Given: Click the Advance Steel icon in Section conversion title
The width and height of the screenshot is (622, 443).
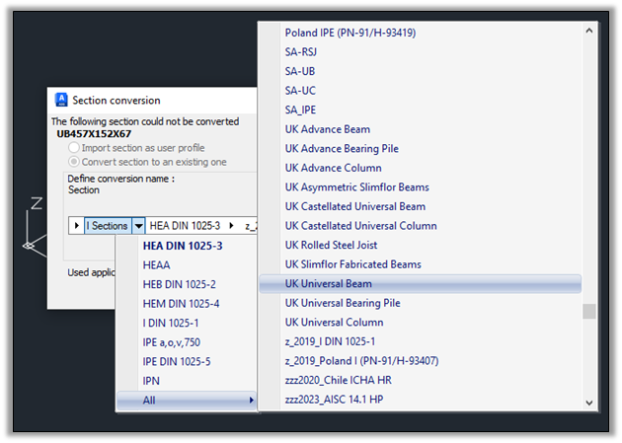Looking at the screenshot, I should click(x=61, y=100).
